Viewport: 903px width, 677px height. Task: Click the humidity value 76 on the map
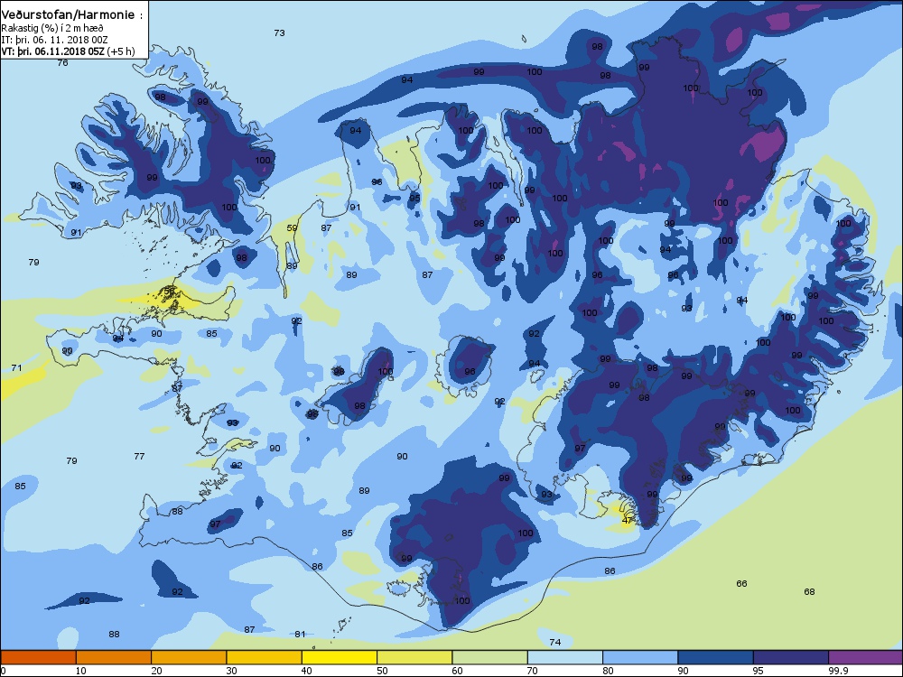click(63, 63)
